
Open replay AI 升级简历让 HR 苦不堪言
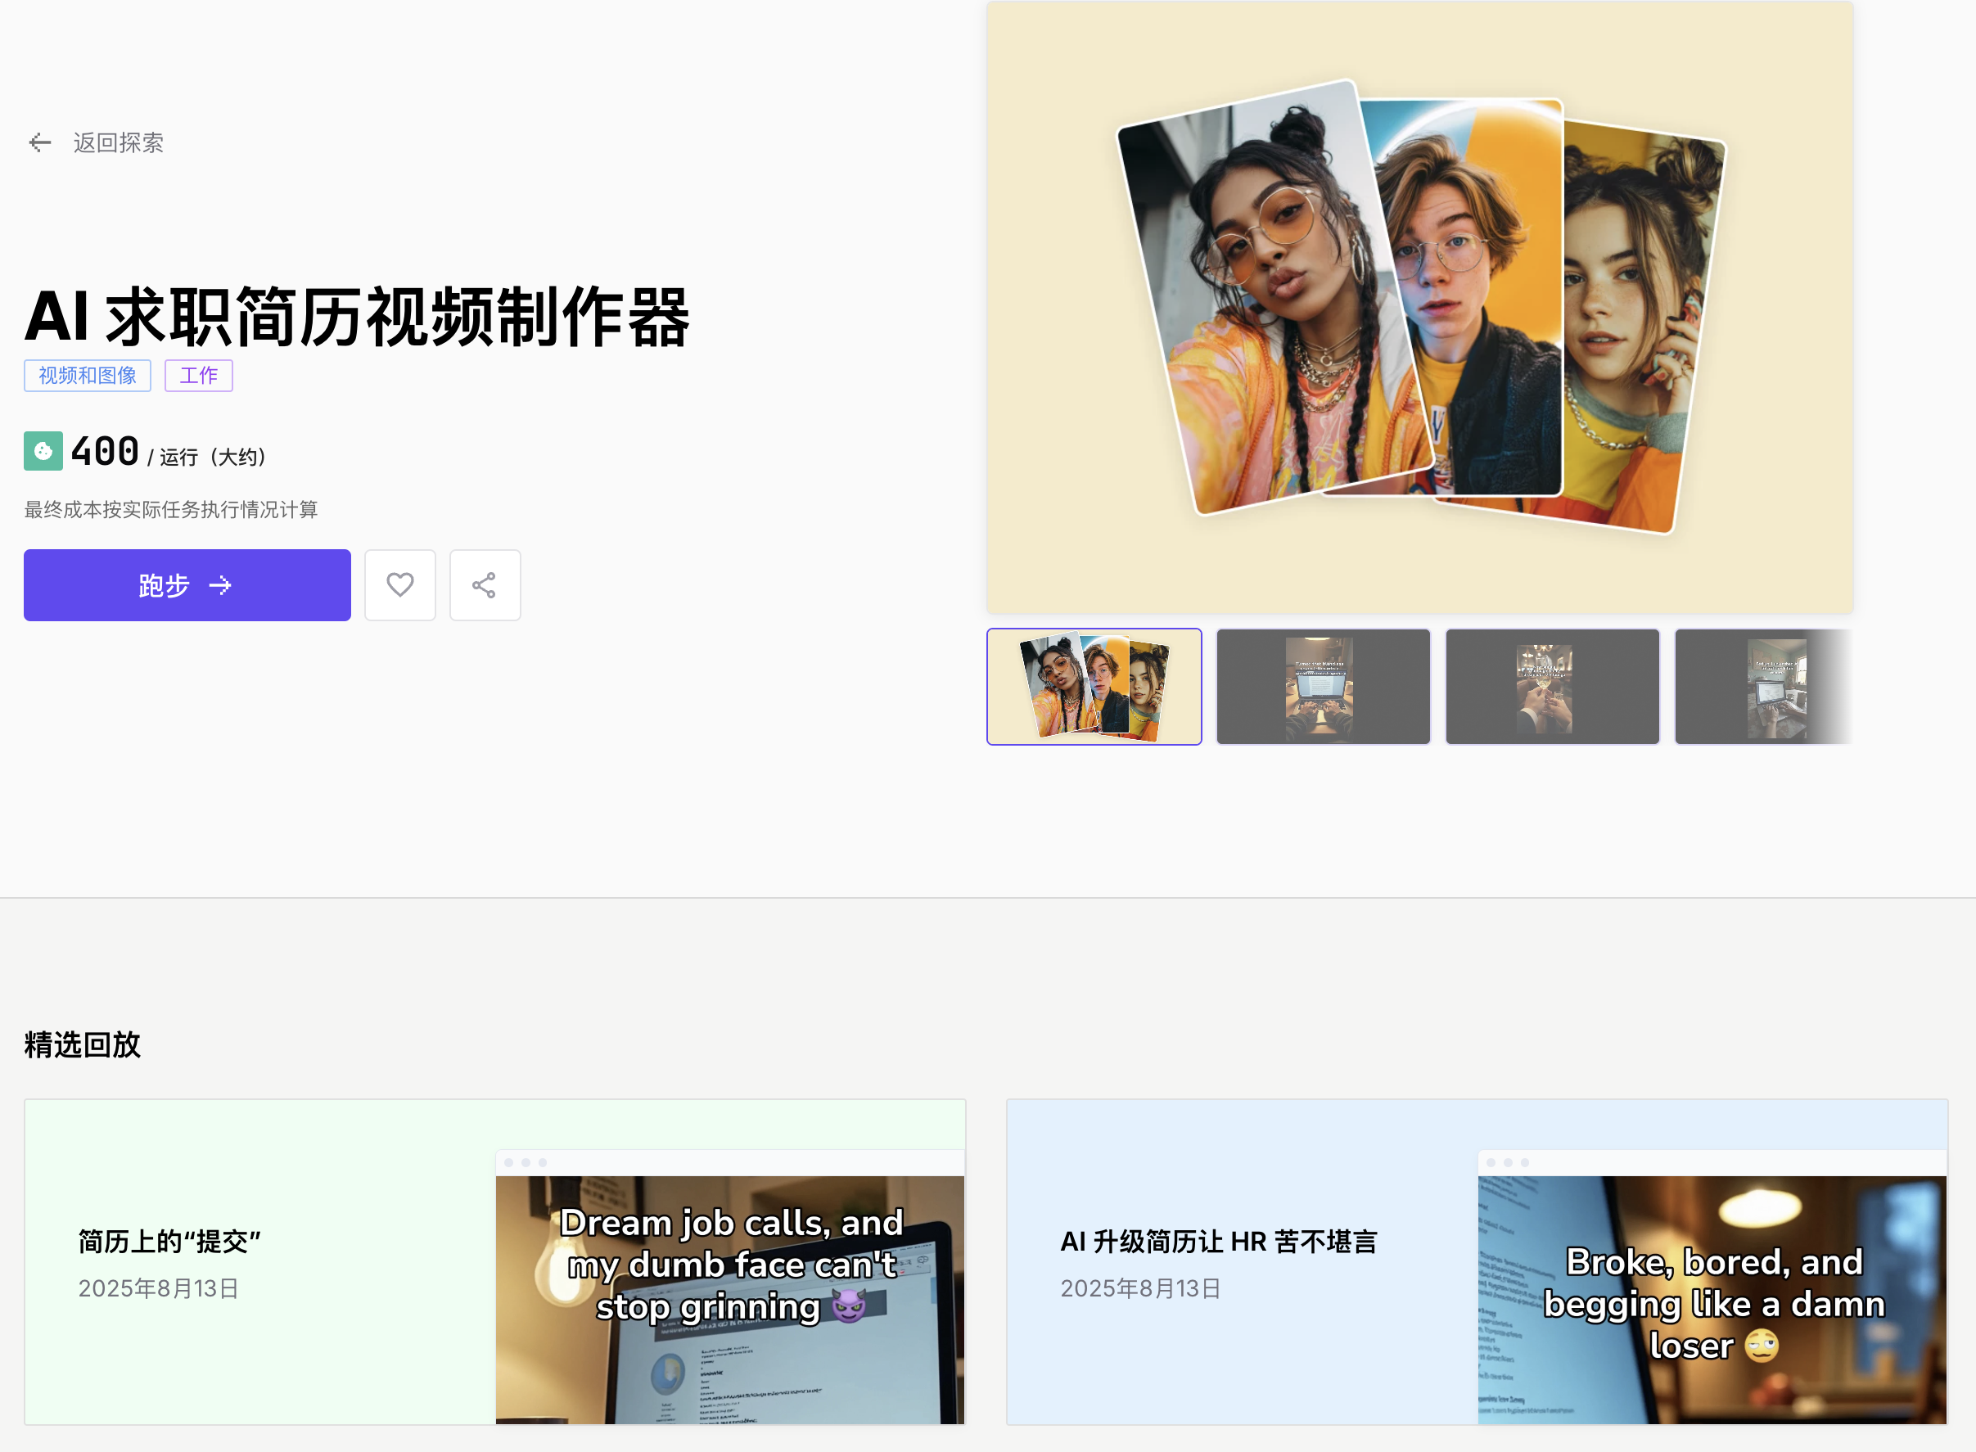click(x=1218, y=1241)
